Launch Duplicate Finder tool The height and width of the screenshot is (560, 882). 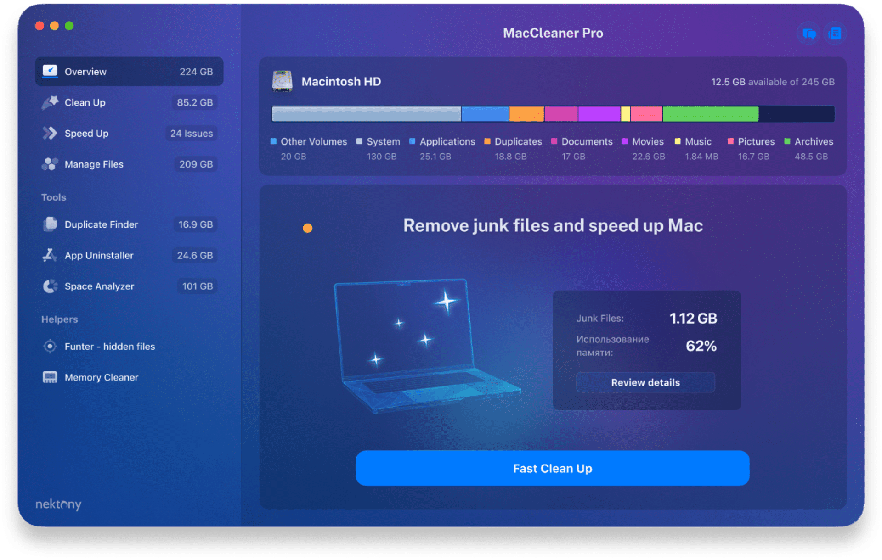point(129,224)
